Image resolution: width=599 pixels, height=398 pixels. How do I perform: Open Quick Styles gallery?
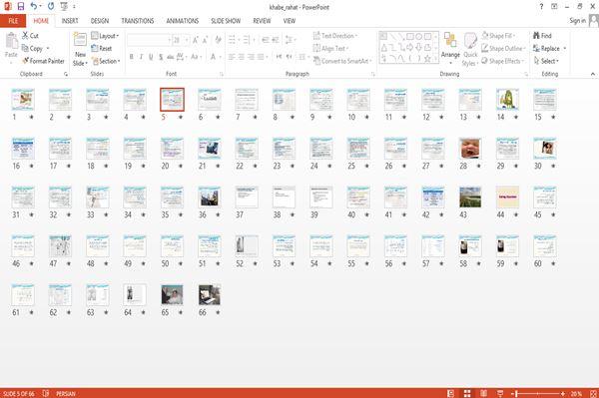(x=470, y=50)
